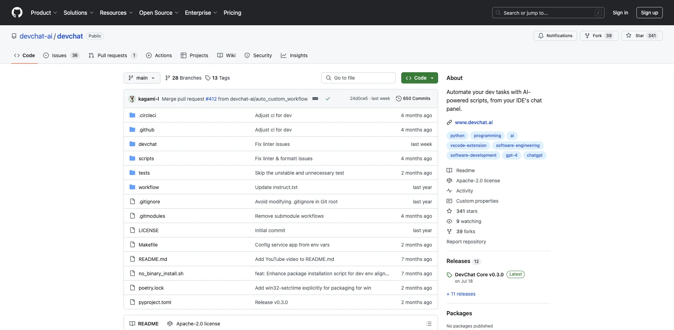Click the Custom properties note icon
The image size is (674, 330).
[x=449, y=201]
